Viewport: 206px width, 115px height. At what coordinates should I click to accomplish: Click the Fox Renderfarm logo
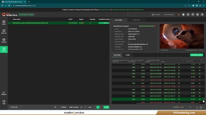pyautogui.click(x=10, y=14)
